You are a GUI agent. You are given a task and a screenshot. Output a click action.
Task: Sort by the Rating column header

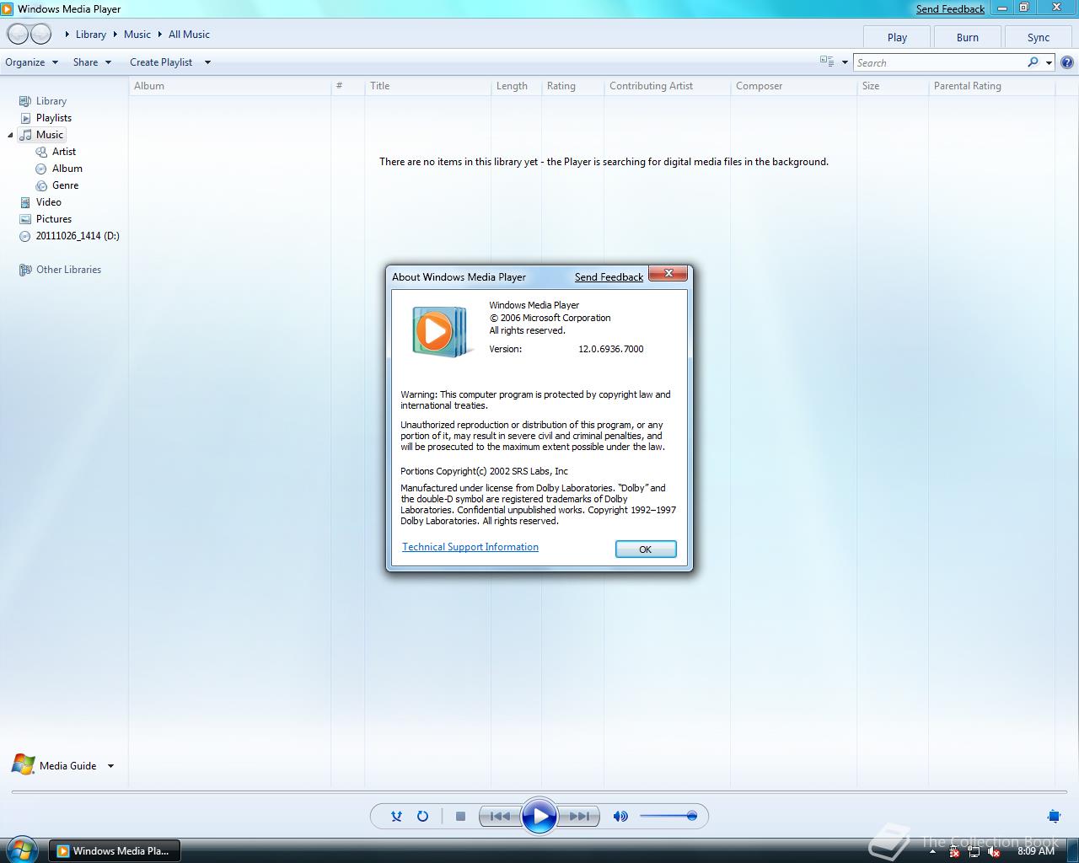[572, 86]
